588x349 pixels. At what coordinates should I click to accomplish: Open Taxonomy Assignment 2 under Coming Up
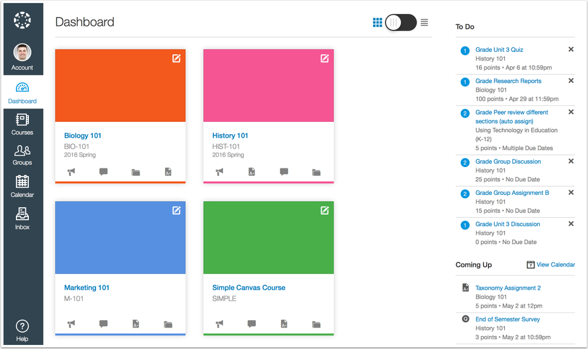click(x=508, y=288)
